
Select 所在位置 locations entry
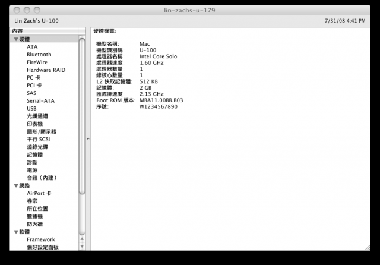pyautogui.click(x=37, y=209)
